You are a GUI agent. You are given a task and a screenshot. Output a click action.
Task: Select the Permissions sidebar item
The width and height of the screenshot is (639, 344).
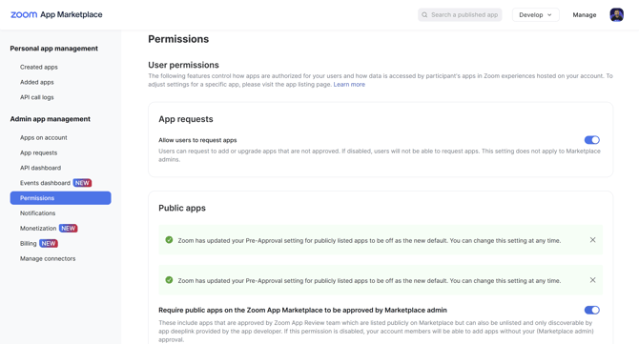(x=60, y=198)
